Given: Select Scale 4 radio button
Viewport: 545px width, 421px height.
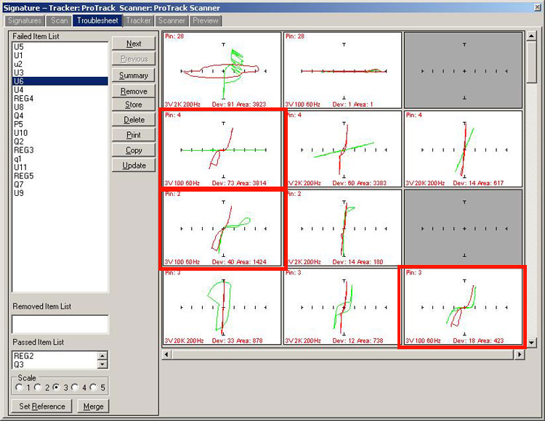Looking at the screenshot, I should [75, 388].
